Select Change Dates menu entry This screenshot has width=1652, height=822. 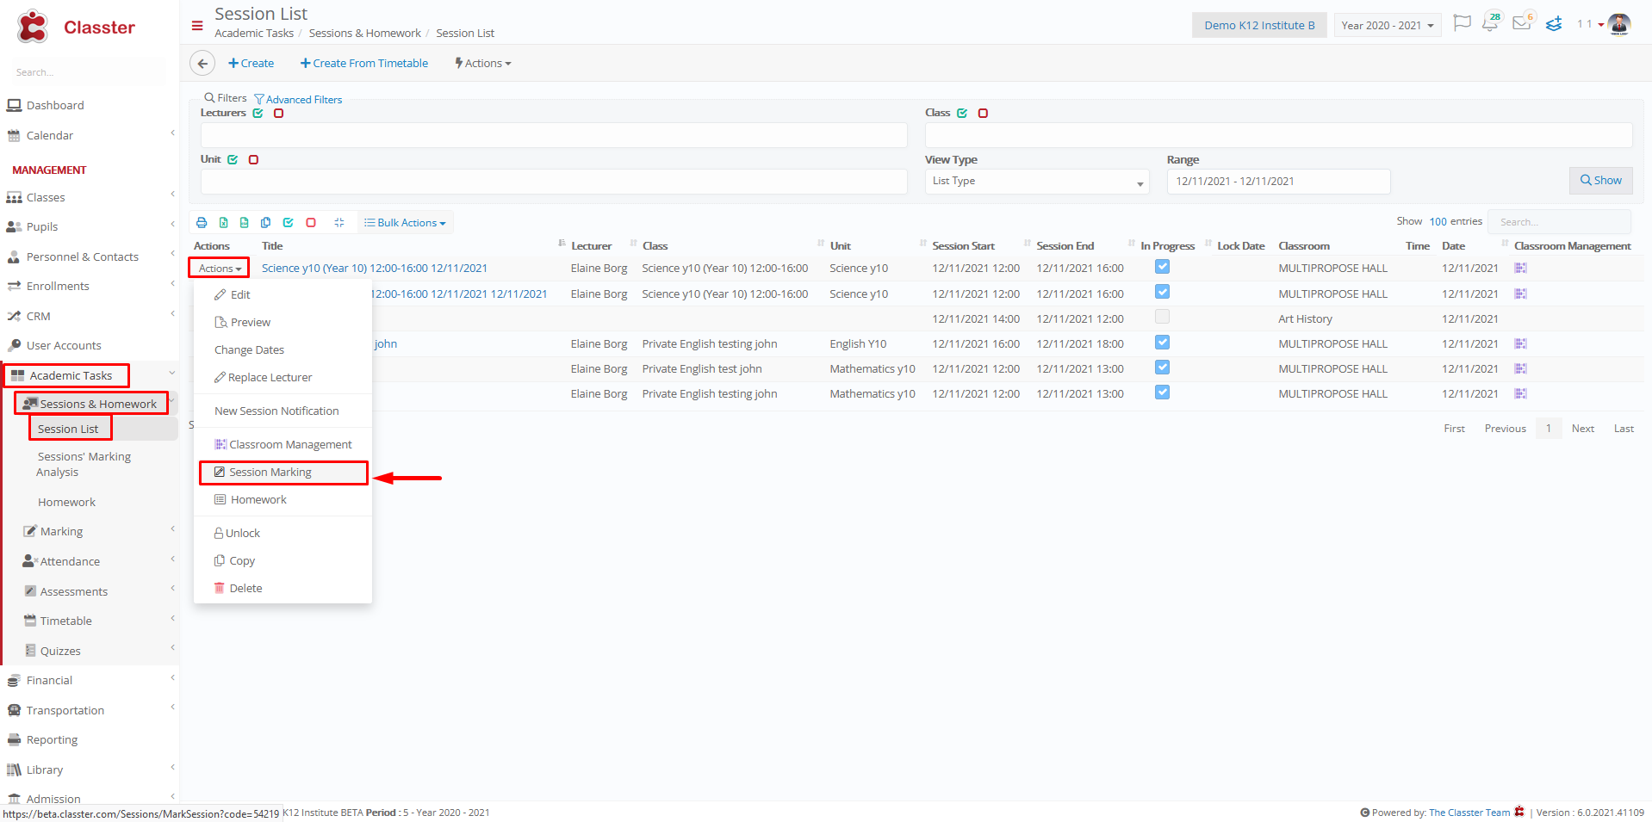point(283,350)
